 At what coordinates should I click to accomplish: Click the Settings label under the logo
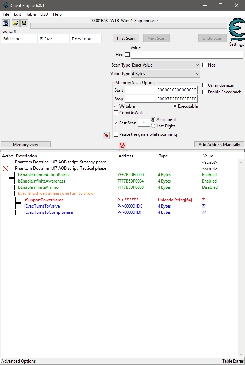click(x=237, y=44)
